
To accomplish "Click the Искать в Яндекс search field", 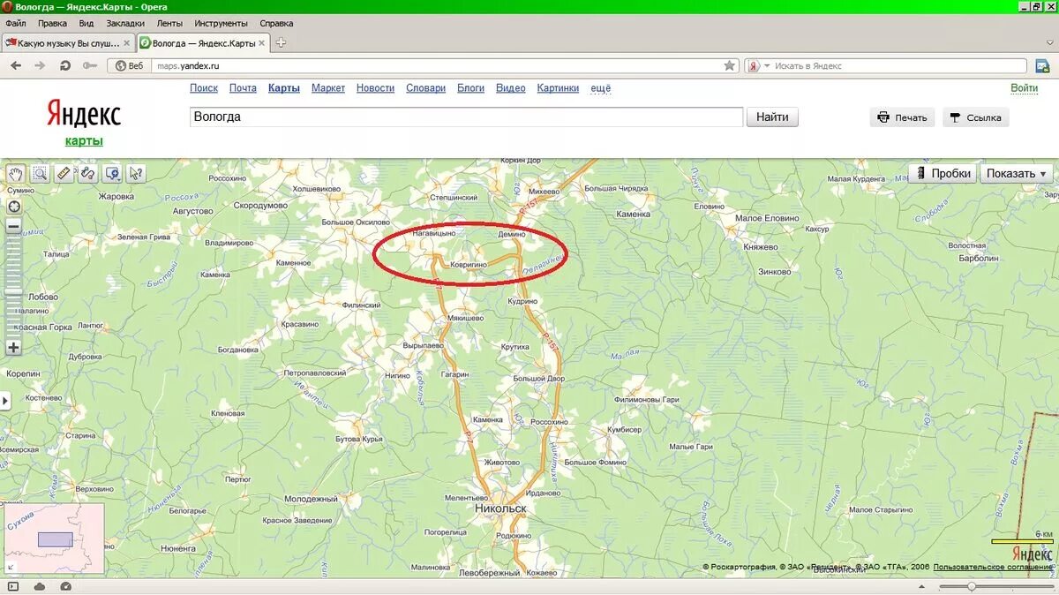I will point(899,66).
